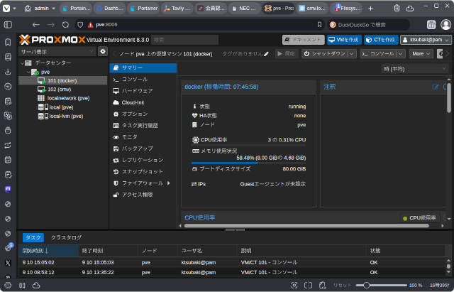454x292 pixels.
Task: Click the シャットダウン button
Action: tap(325, 54)
